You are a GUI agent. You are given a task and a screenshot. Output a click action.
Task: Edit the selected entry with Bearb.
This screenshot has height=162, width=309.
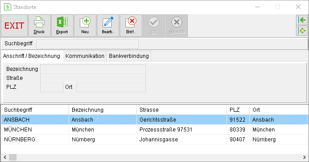tap(108, 26)
